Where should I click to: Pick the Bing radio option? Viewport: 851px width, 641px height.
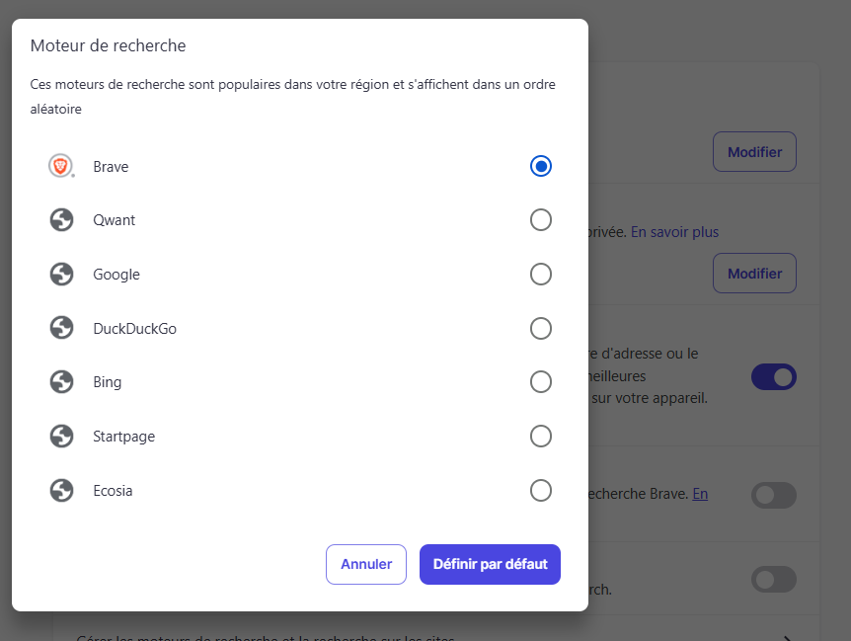pos(541,382)
